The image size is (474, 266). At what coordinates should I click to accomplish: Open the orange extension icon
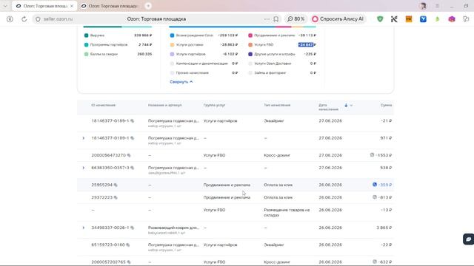(409, 19)
